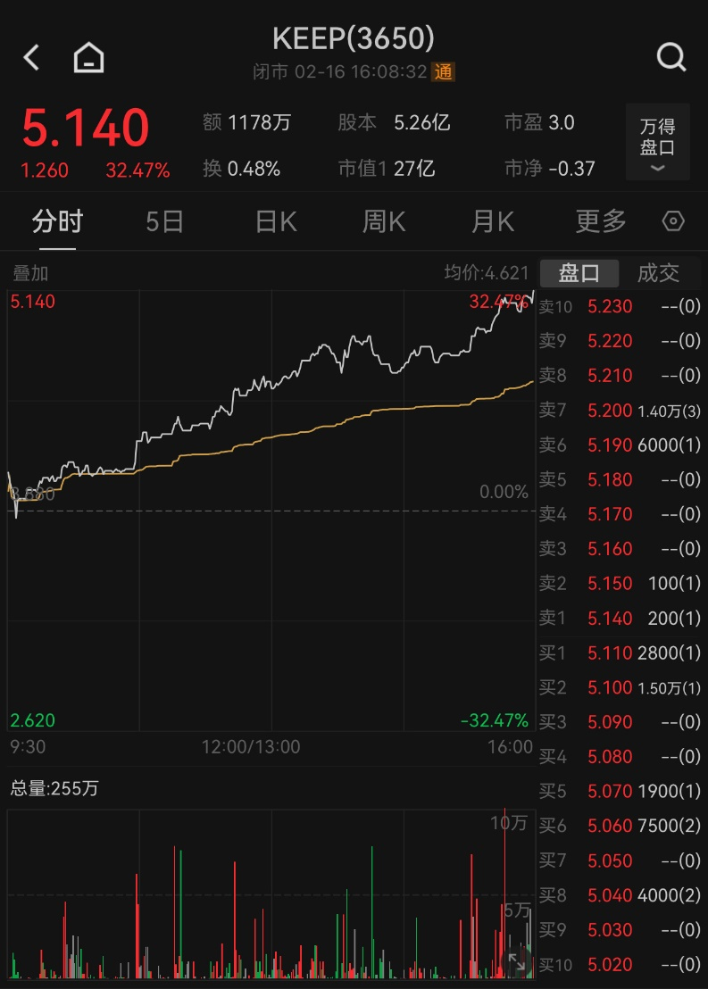
Task: Select the 卖3 5.160 ask row
Action: [x=620, y=549]
